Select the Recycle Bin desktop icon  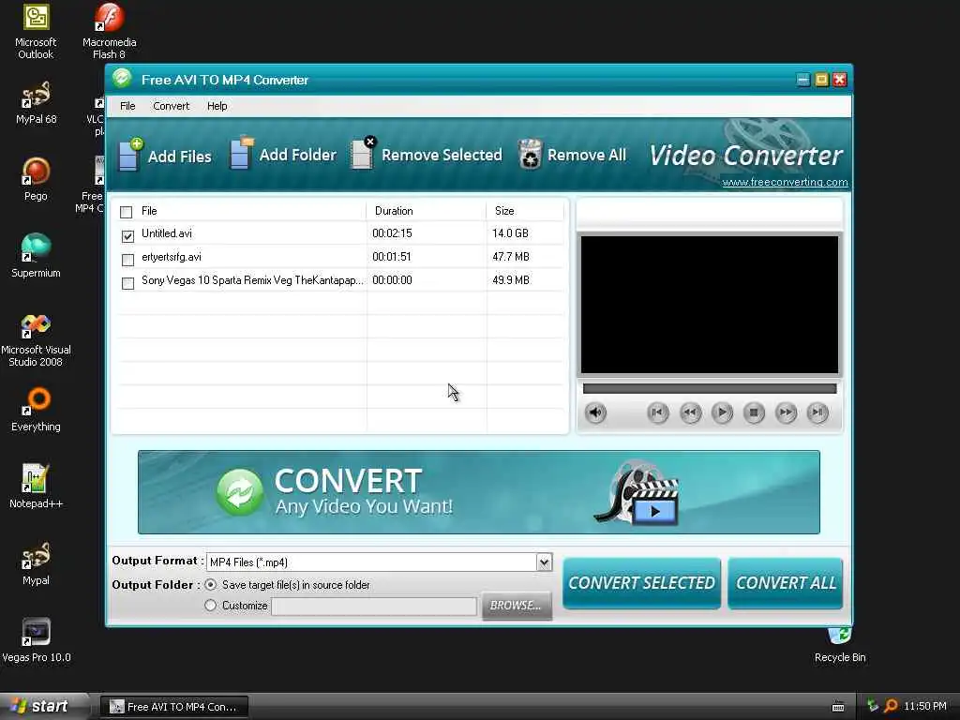coord(840,645)
